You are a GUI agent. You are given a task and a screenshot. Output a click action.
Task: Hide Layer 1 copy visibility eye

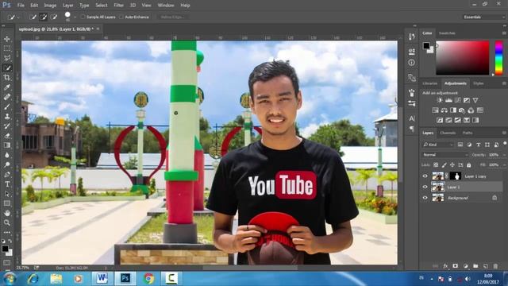pyautogui.click(x=425, y=176)
